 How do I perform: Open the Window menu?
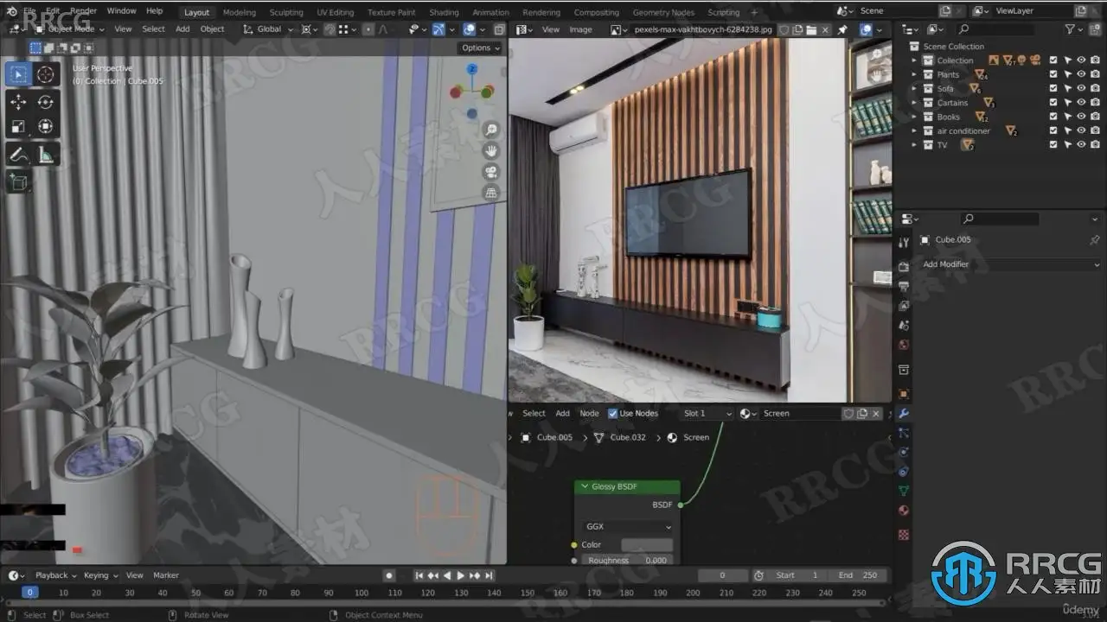[121, 11]
